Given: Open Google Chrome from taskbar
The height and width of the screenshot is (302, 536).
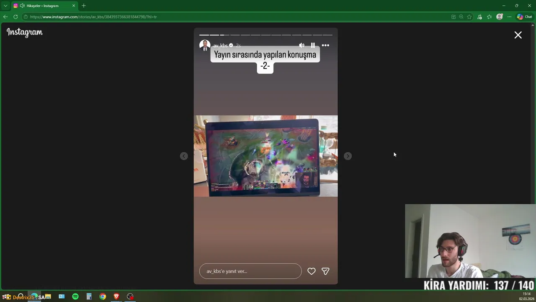Looking at the screenshot, I should coord(103,297).
